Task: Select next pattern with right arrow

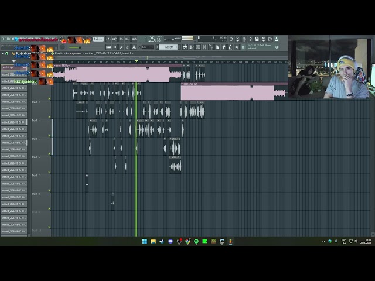Action: tap(179, 47)
